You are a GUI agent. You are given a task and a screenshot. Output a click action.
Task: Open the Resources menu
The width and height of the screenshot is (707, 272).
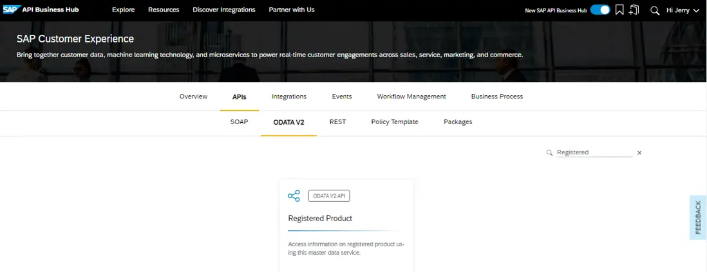164,10
